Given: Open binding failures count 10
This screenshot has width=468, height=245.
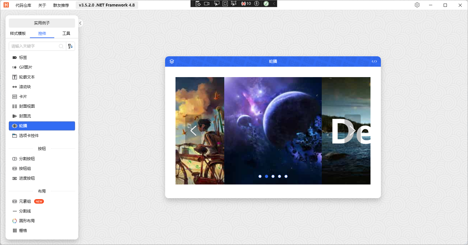Looking at the screenshot, I should 246,4.
